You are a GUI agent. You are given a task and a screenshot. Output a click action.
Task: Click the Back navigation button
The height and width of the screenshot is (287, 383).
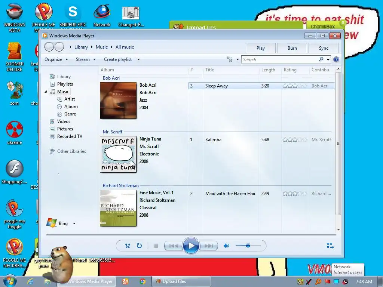tap(49, 47)
